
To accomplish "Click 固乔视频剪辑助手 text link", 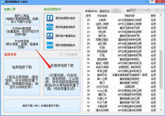I will pyautogui.click(x=65, y=45).
